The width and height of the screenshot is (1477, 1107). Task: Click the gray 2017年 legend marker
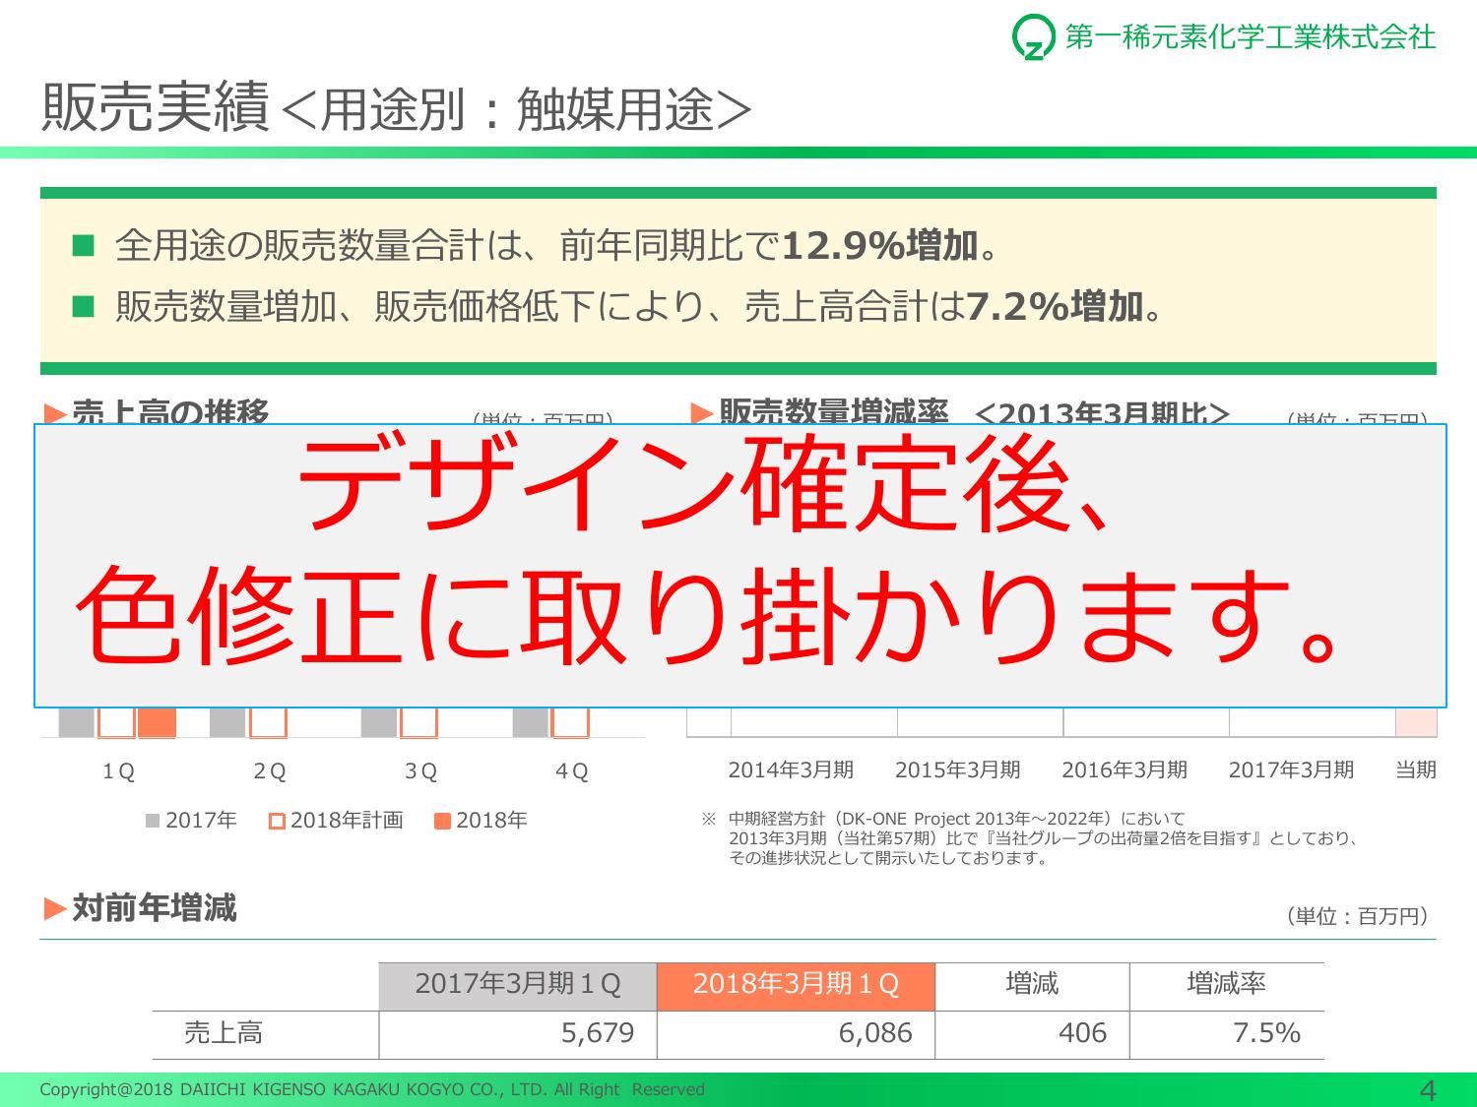point(153,821)
